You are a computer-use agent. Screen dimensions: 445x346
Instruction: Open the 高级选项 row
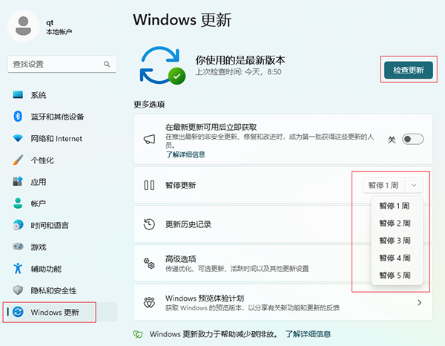[x=283, y=264]
